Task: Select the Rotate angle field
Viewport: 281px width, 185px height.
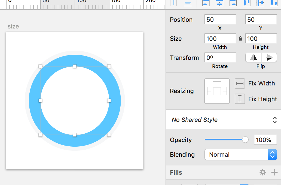Action: click(x=220, y=58)
